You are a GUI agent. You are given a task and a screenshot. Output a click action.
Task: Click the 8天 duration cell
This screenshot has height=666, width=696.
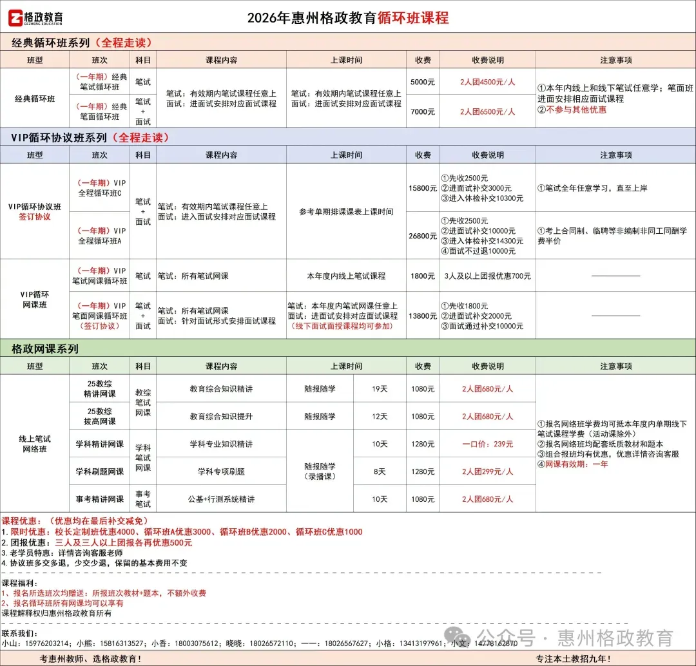[380, 471]
